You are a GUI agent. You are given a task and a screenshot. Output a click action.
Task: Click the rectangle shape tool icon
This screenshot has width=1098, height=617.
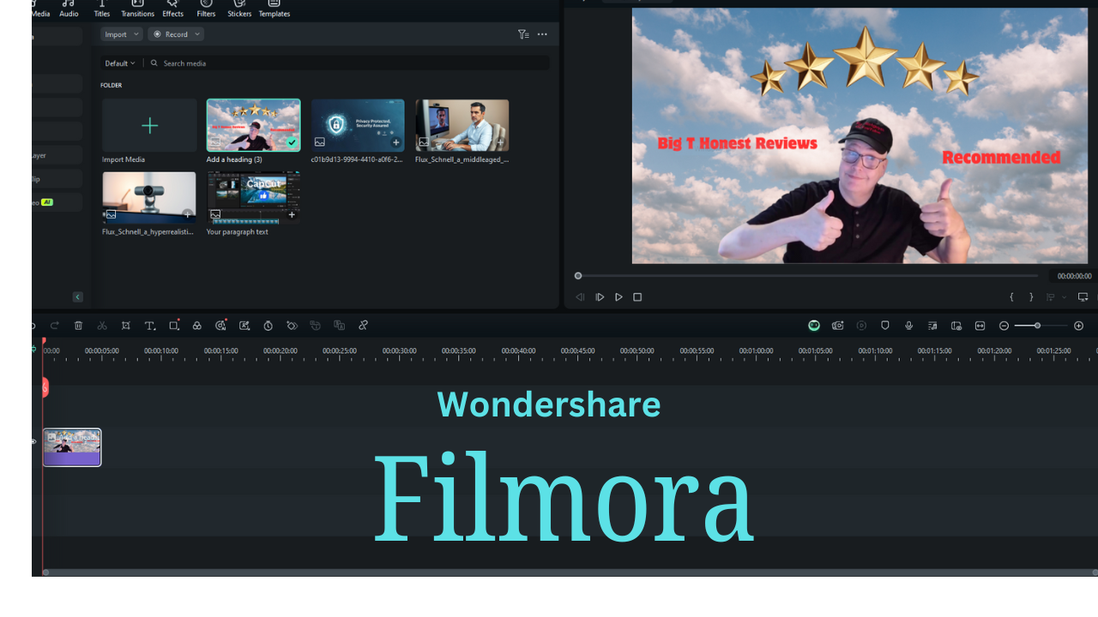[174, 325]
